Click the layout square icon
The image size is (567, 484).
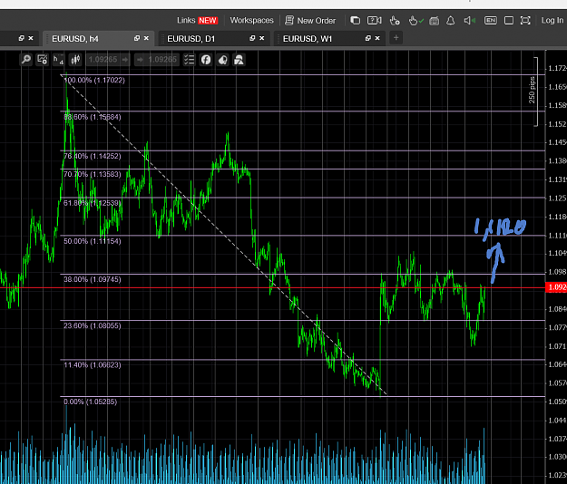[x=509, y=21]
